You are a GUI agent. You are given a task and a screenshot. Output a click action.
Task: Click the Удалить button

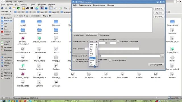[x=159, y=13]
